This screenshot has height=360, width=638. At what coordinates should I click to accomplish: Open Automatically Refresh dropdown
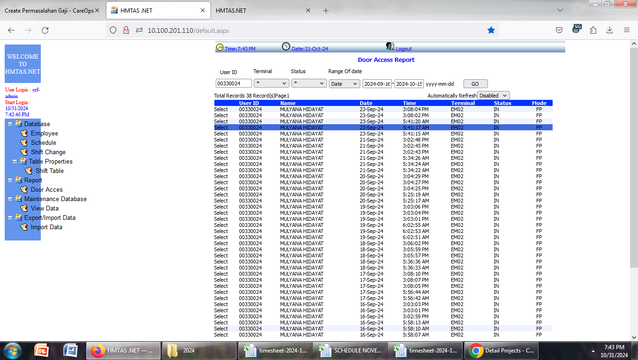pos(493,96)
